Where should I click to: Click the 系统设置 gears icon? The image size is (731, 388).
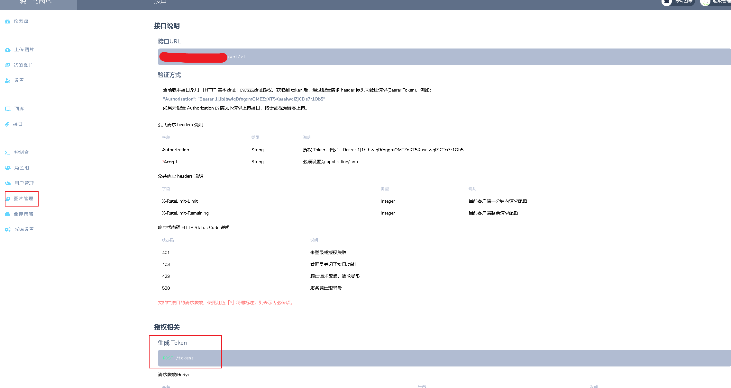[7, 229]
